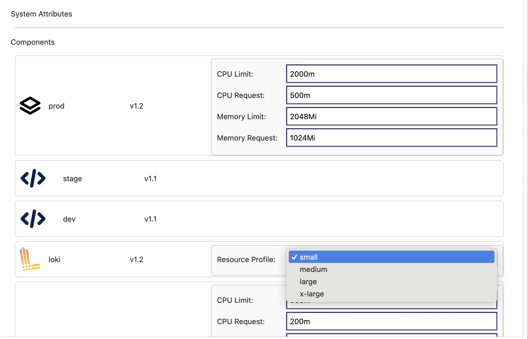
Task: Click the prod layers stack icon
Action: 30,106
